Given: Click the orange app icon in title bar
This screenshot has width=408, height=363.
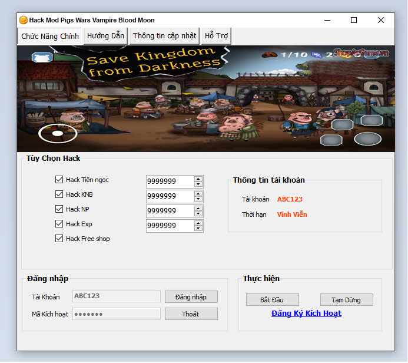Looking at the screenshot, I should click(x=24, y=20).
